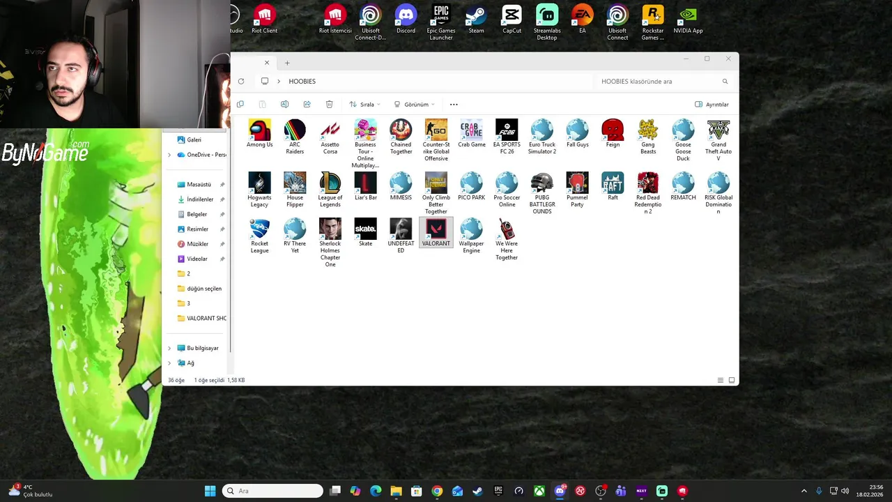The height and width of the screenshot is (502, 892).
Task: Toggle the Ayrıntılar details pane
Action: pyautogui.click(x=712, y=105)
